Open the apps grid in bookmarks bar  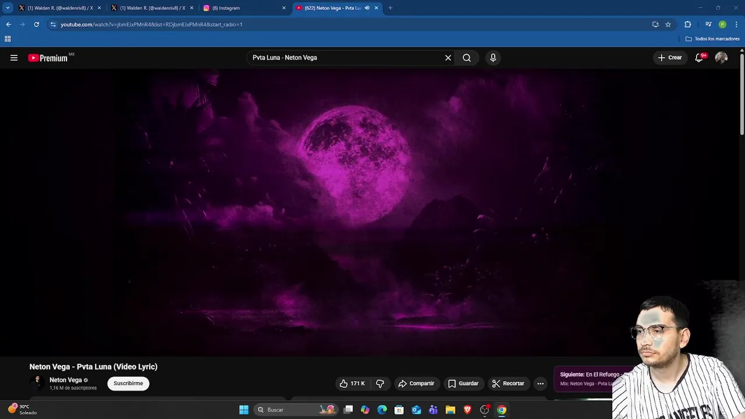pos(8,39)
